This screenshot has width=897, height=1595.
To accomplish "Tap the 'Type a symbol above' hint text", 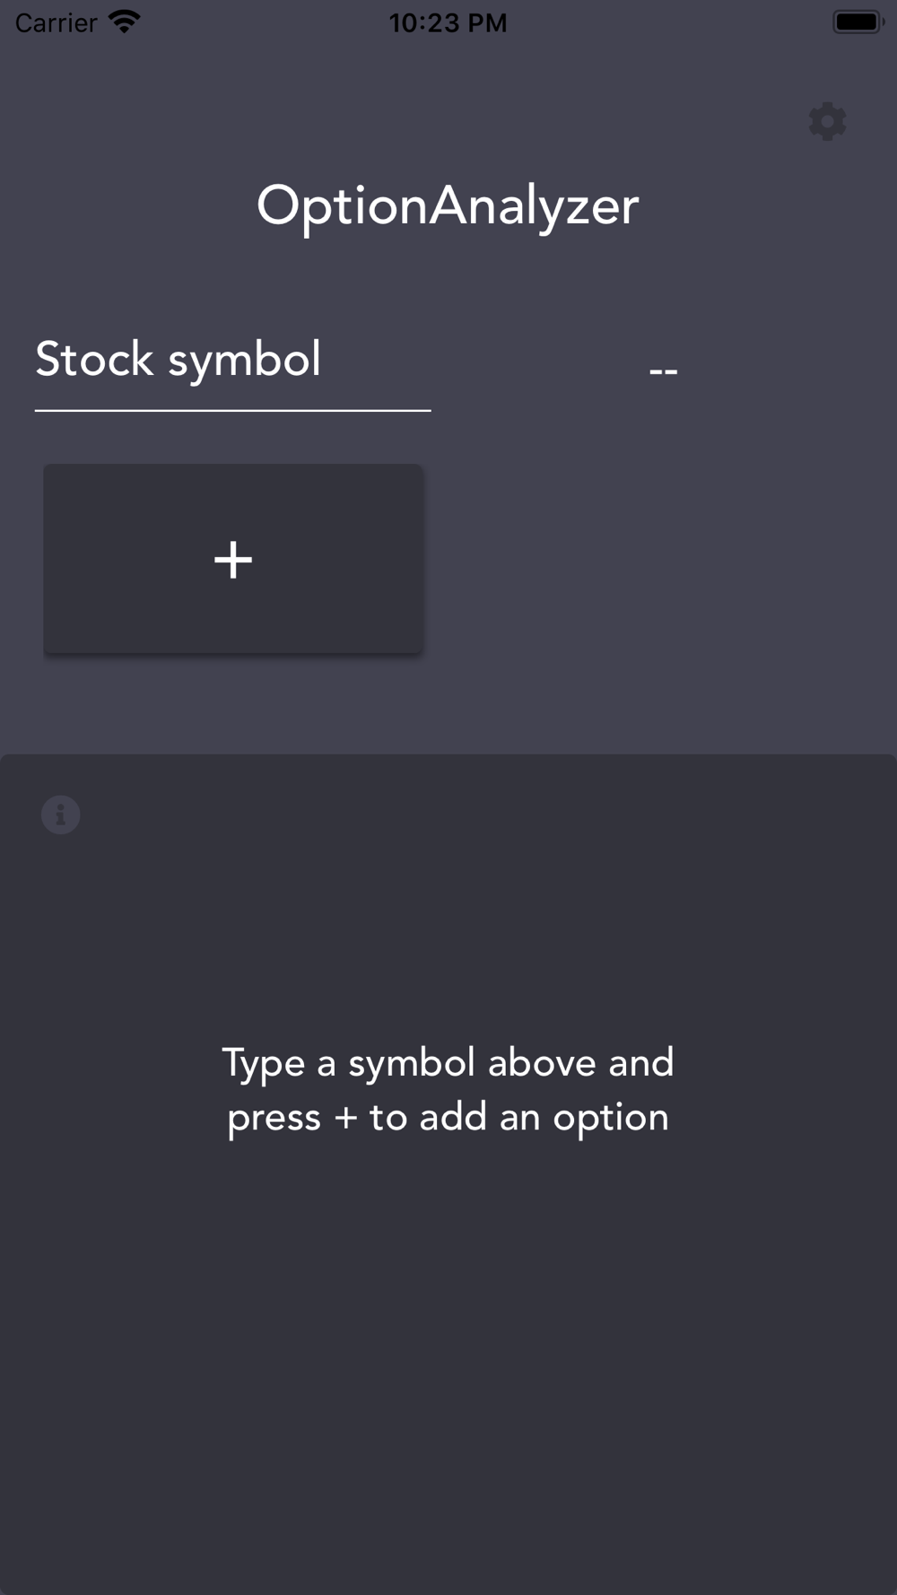I will (x=448, y=1063).
